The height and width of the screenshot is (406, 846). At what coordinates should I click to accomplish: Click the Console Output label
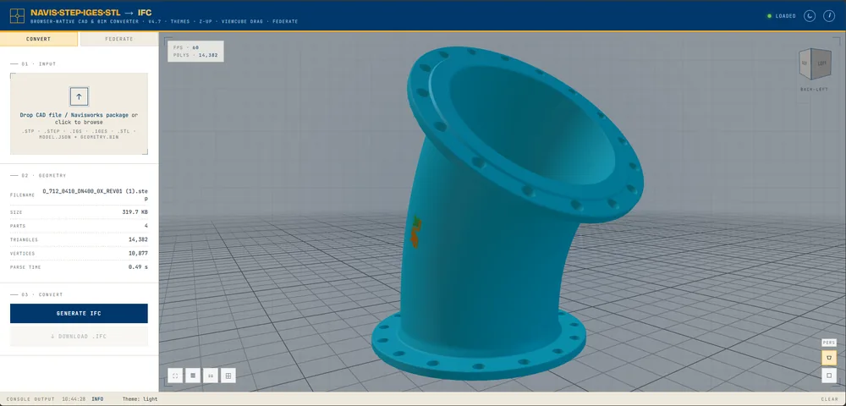30,399
